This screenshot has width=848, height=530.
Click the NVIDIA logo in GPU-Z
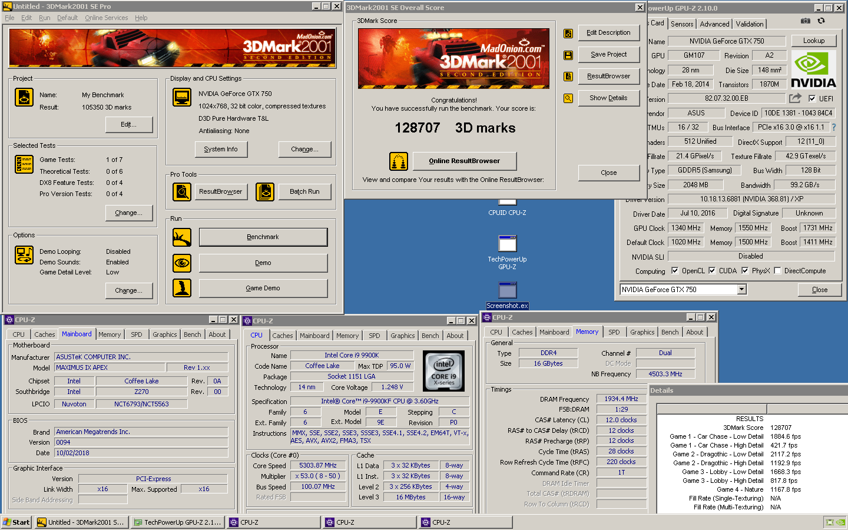[813, 69]
